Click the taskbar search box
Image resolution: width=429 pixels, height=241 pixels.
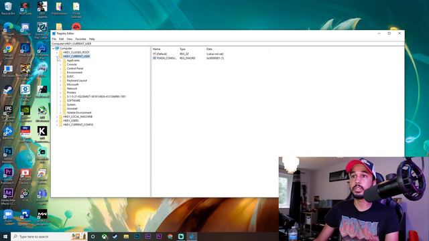tap(49, 236)
